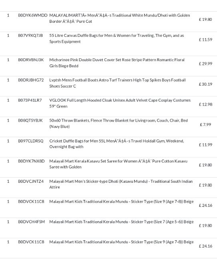Screen dimensions: 217x260
Task: Open the Kerala Kasavu Set Saree item
Action: point(119,164)
